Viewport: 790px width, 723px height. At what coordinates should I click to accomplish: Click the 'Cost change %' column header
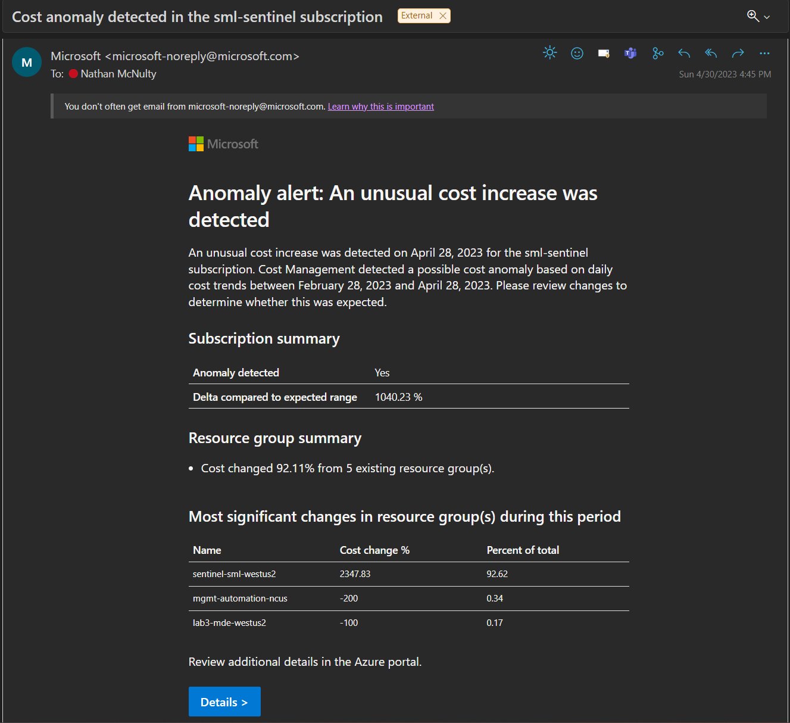(374, 550)
